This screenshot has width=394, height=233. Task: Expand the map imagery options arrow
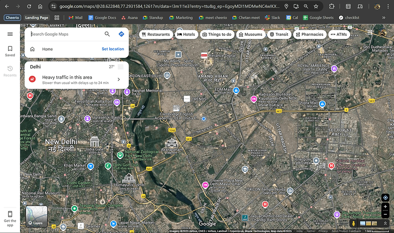(385, 223)
